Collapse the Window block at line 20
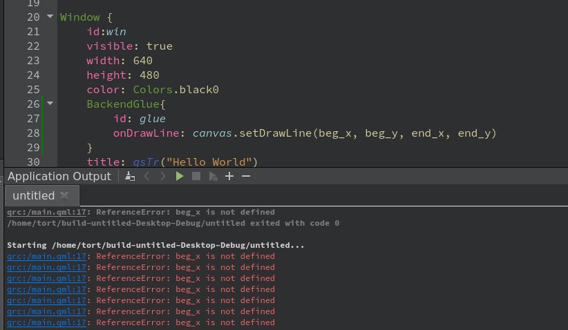568x330 pixels. tap(50, 17)
